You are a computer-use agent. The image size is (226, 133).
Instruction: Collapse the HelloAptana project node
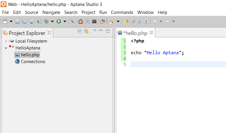(6, 48)
